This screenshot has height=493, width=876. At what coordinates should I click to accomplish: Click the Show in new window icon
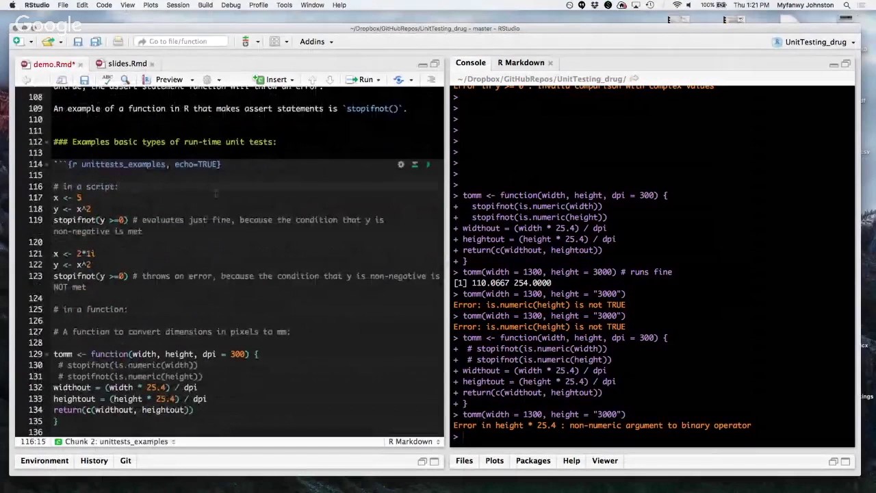(62, 80)
